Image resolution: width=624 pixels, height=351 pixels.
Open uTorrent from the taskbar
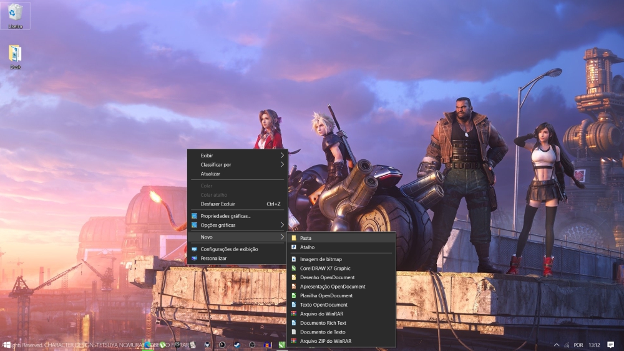click(162, 345)
